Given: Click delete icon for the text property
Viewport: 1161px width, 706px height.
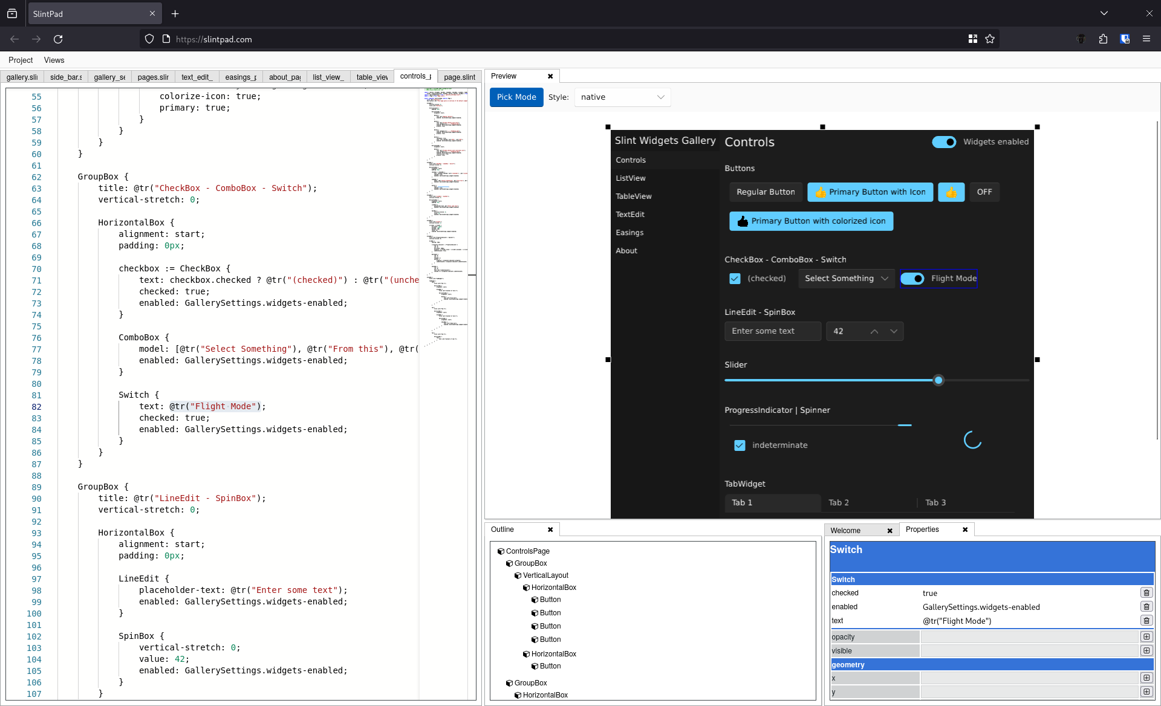Looking at the screenshot, I should pyautogui.click(x=1146, y=621).
